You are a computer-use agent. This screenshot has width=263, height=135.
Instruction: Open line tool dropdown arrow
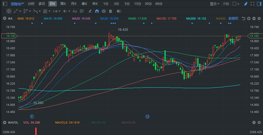point(20,11)
